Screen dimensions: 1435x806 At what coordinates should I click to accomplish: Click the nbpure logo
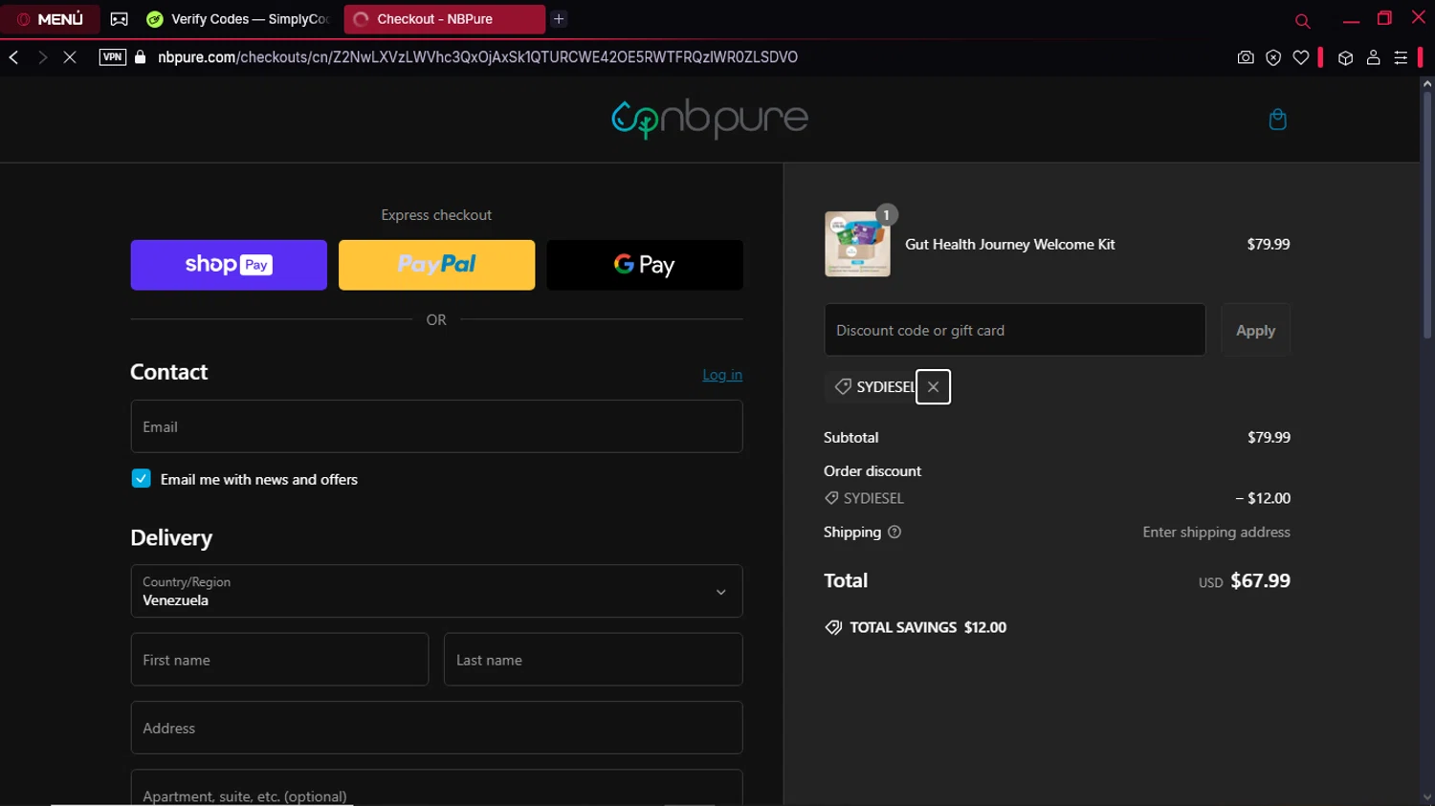710,120
